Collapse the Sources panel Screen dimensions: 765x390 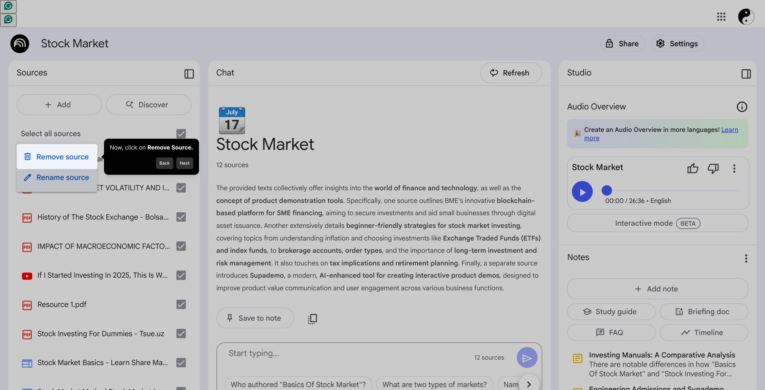pyautogui.click(x=189, y=74)
